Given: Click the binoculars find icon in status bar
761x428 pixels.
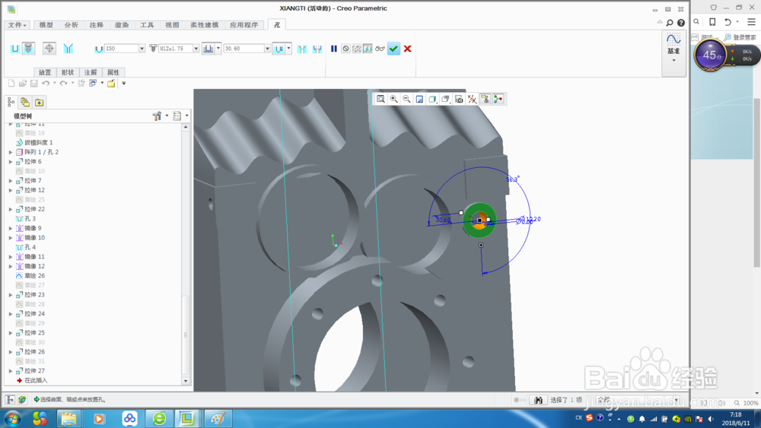Looking at the screenshot, I should [538, 400].
